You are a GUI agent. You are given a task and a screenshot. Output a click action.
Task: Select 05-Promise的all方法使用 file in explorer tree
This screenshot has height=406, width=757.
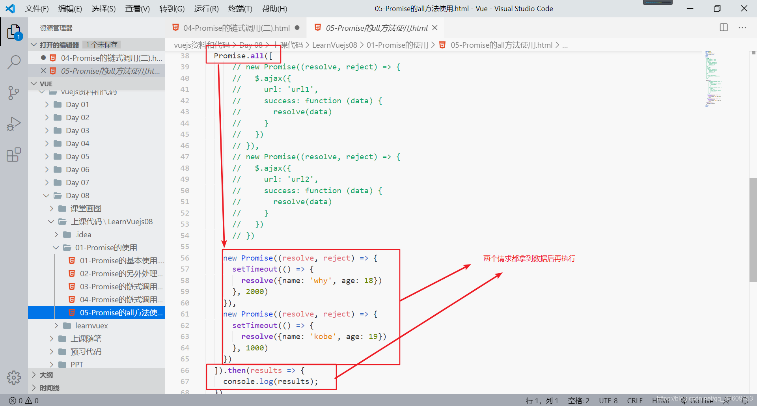96,313
